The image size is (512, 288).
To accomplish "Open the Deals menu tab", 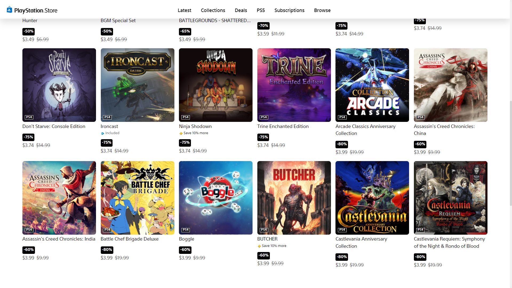I will click(241, 10).
